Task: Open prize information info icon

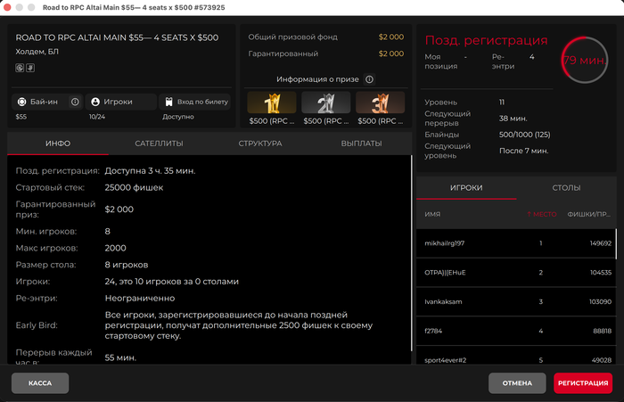Action: [369, 79]
